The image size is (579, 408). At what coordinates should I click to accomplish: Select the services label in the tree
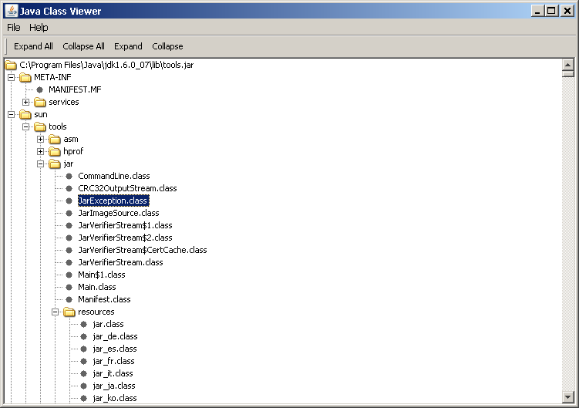64,102
